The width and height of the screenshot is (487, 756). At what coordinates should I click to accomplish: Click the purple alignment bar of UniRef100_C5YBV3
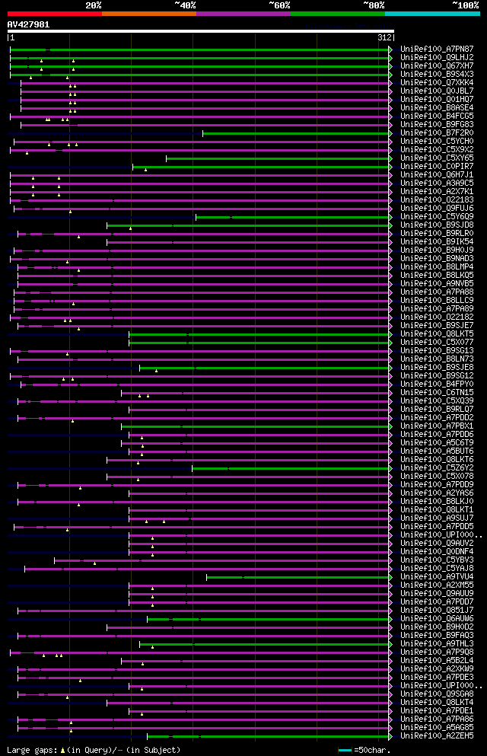coord(222,561)
